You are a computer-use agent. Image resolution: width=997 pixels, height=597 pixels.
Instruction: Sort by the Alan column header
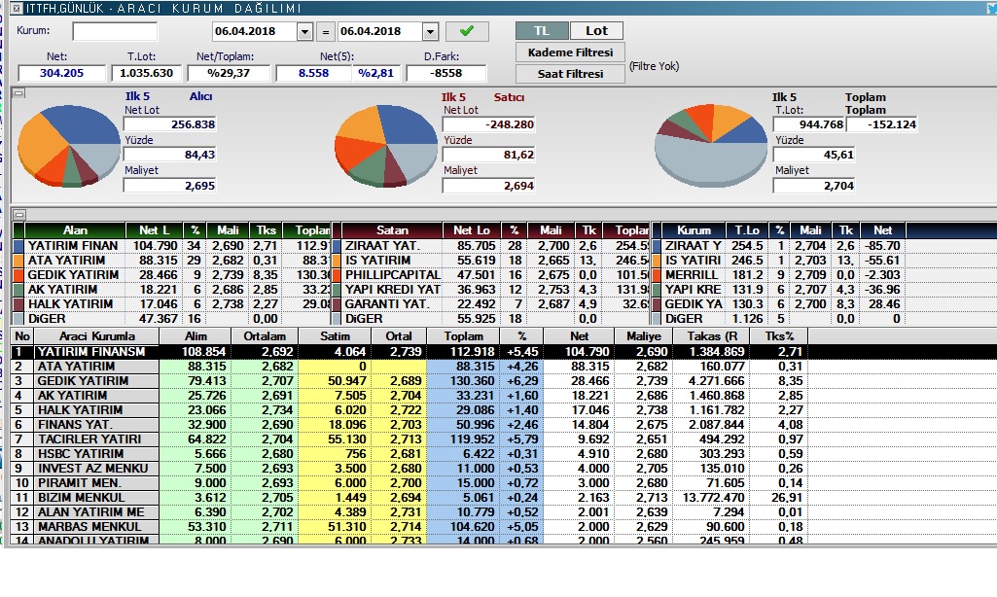(x=75, y=230)
